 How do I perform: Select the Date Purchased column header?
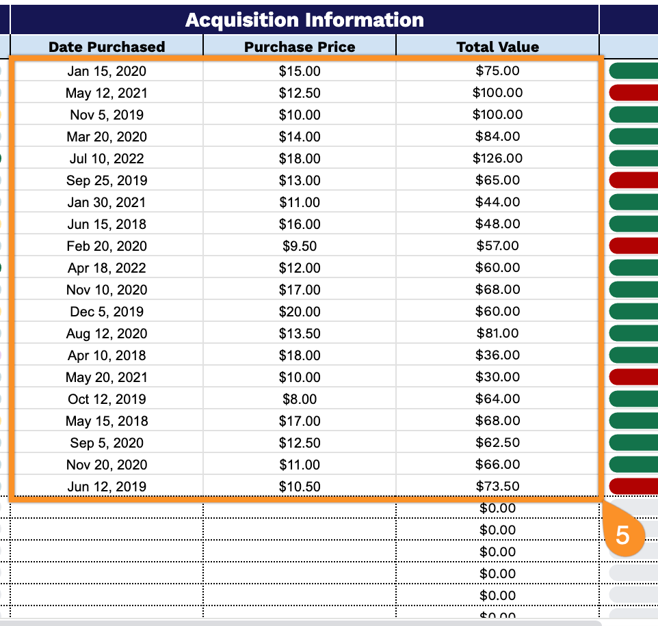point(107,46)
